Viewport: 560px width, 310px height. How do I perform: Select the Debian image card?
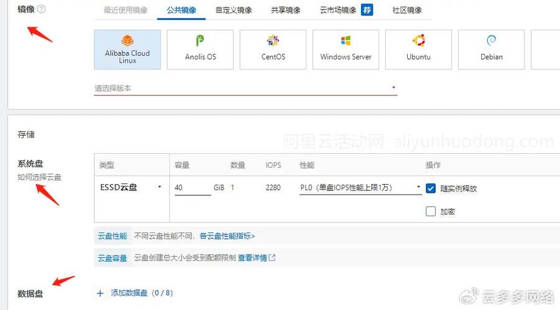[492, 50]
